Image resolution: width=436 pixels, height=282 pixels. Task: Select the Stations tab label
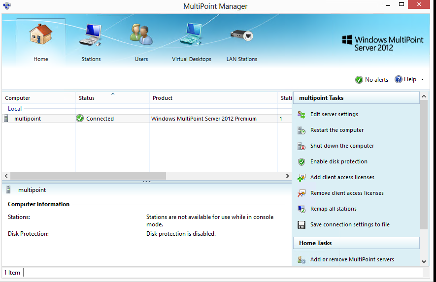[x=91, y=59]
